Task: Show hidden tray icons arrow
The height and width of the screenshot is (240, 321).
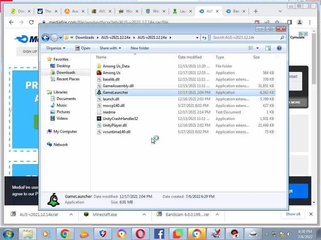Action: [266, 234]
